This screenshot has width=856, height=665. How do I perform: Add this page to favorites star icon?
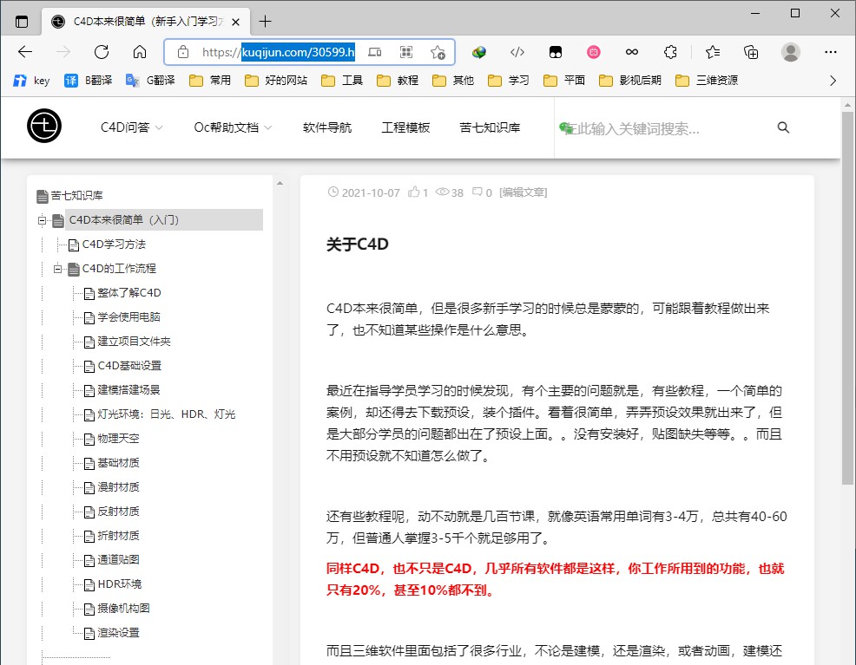click(438, 52)
